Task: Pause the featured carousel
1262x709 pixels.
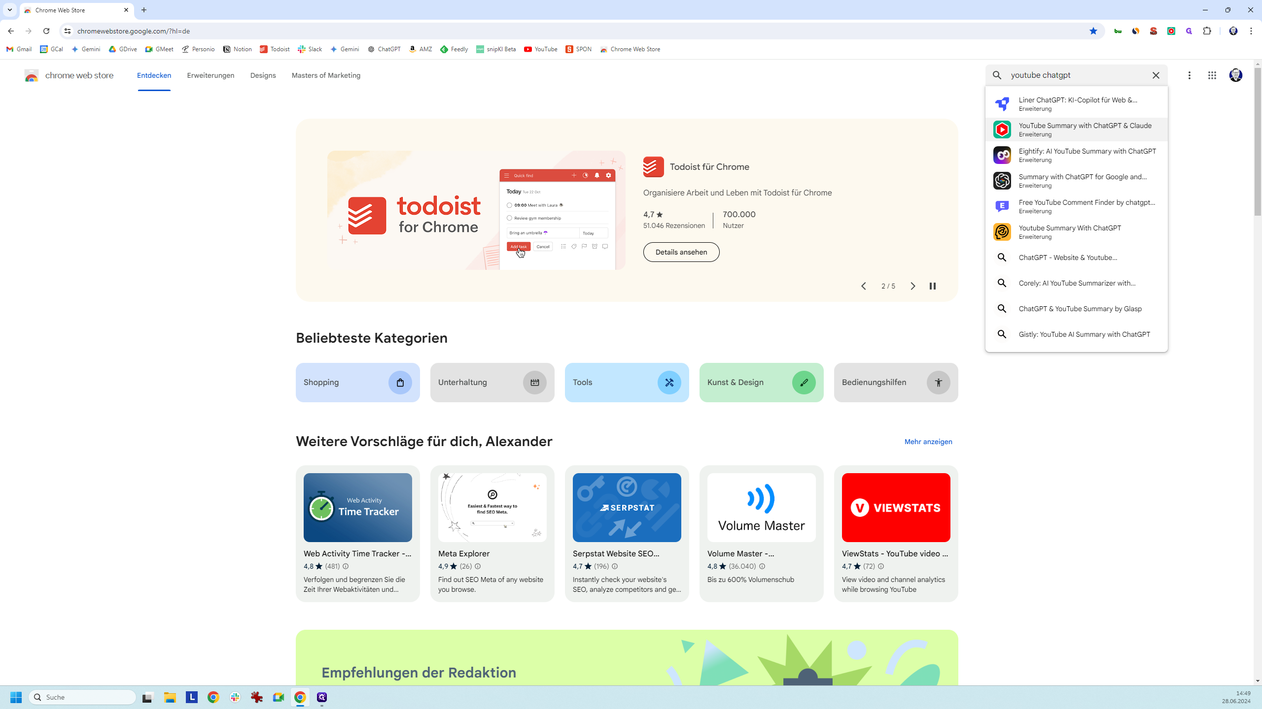Action: point(933,286)
